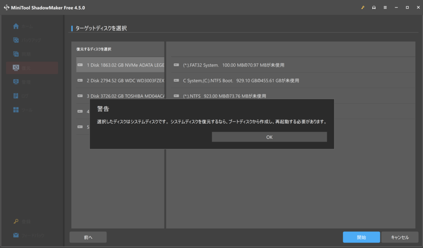
Task: Click the 復元するディスクを選択 label
Action: pyautogui.click(x=94, y=49)
